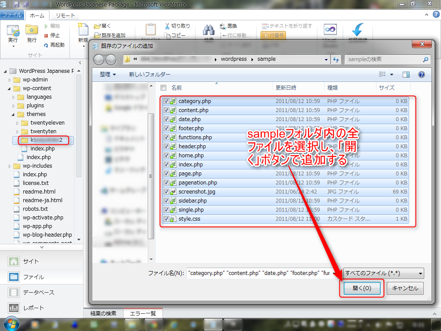Click 既存を追加 in the ribbon

pyautogui.click(x=110, y=35)
